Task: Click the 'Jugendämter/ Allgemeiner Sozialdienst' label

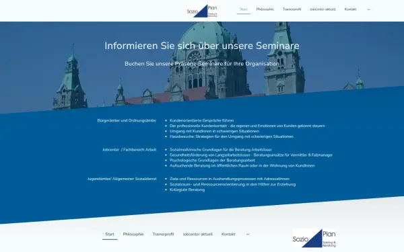Action: 122,179
